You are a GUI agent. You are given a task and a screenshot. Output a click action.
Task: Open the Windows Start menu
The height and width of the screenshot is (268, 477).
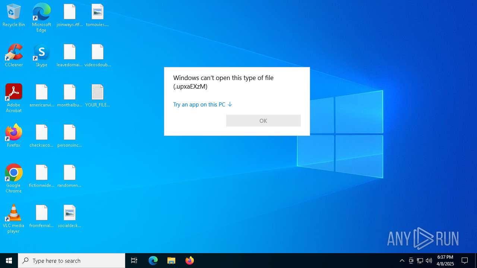pyautogui.click(x=9, y=261)
